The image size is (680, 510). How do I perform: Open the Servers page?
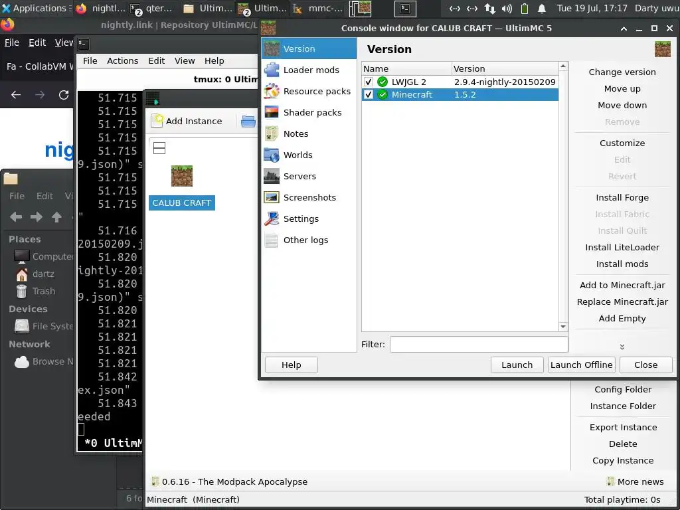(x=309, y=176)
